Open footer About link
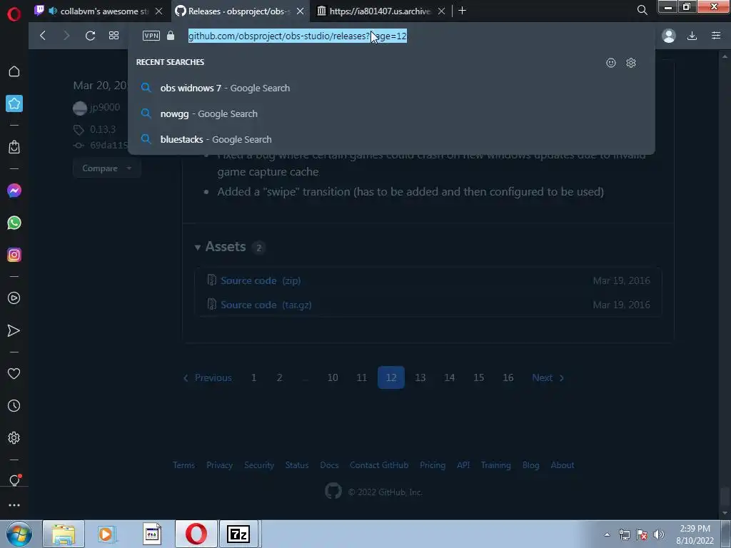The image size is (731, 548). coord(563,465)
